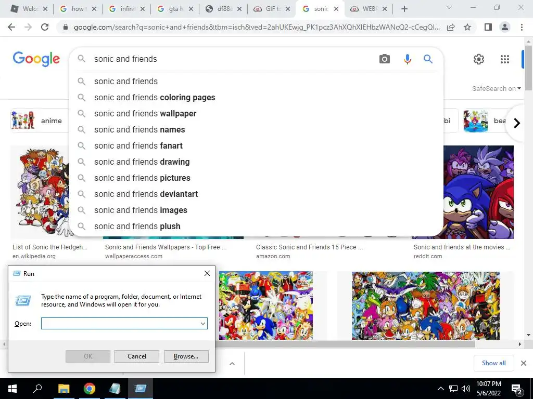This screenshot has width=533, height=399.
Task: Expand the download item chevron menu
Action: 232,364
